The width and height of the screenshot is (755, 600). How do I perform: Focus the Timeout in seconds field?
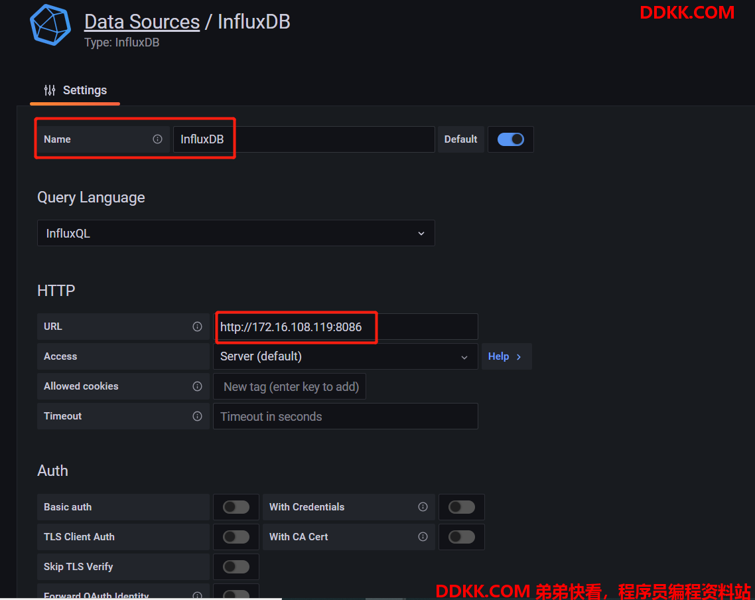[345, 417]
